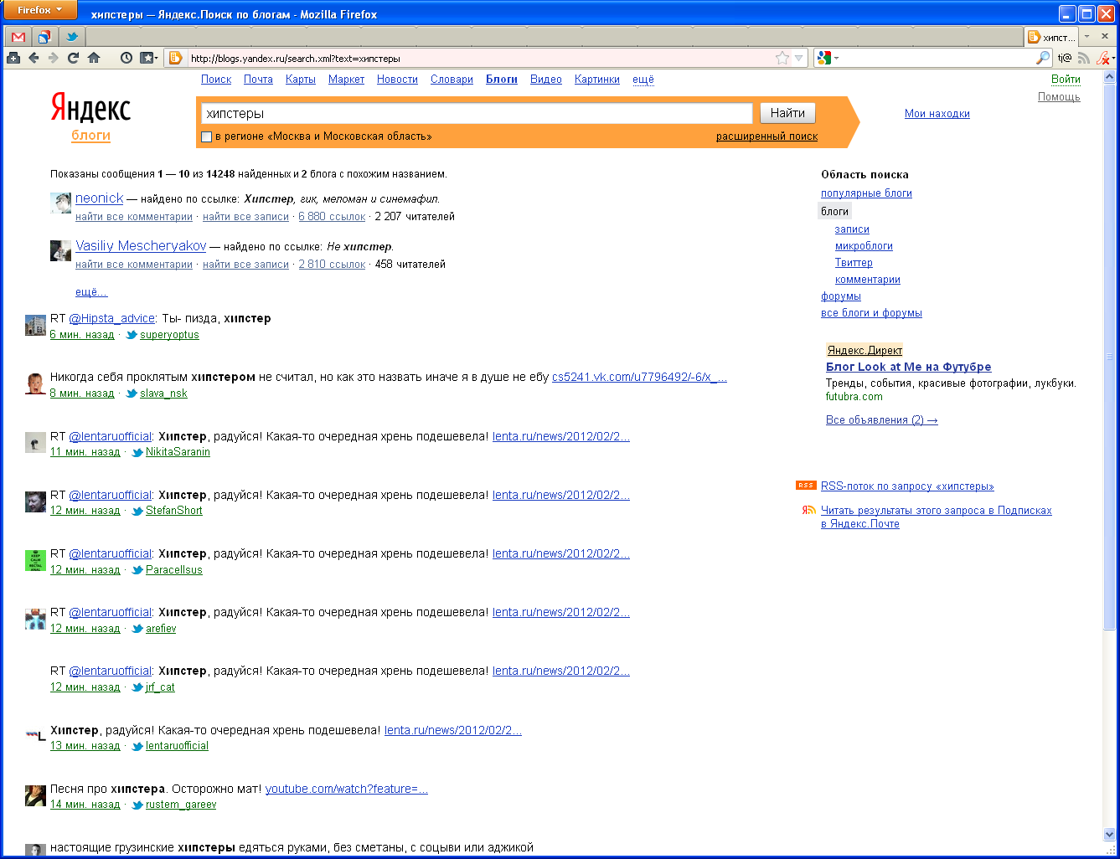Open Блог Look at Me на Футубре ad
This screenshot has width=1120, height=859.
tap(908, 367)
